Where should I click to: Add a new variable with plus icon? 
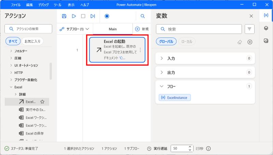tap(250, 42)
